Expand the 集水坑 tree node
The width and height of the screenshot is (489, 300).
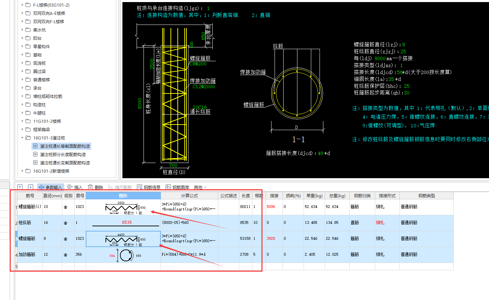(22, 30)
